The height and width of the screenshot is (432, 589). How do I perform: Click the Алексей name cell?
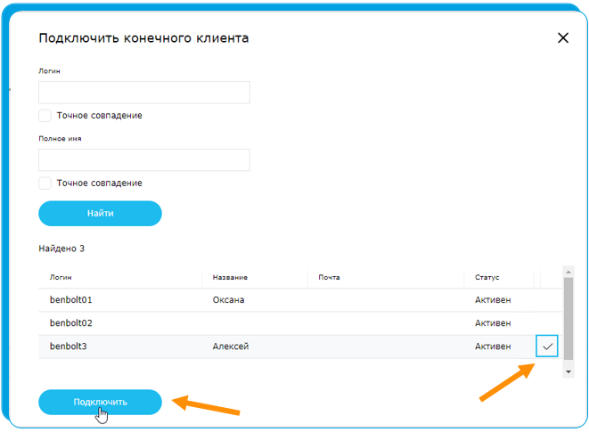(231, 346)
